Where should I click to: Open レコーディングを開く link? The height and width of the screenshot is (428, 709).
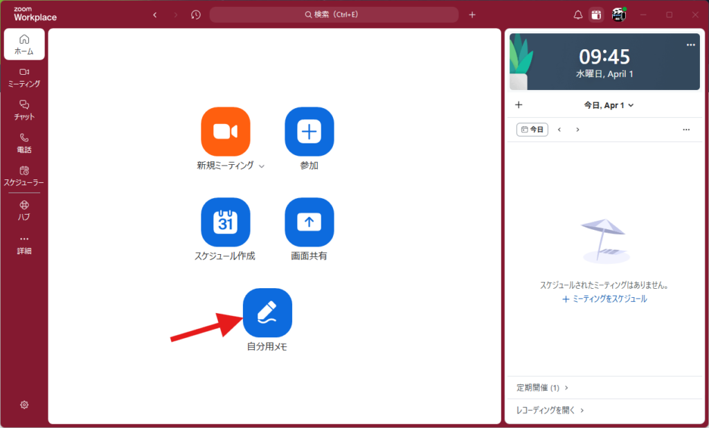(550, 410)
